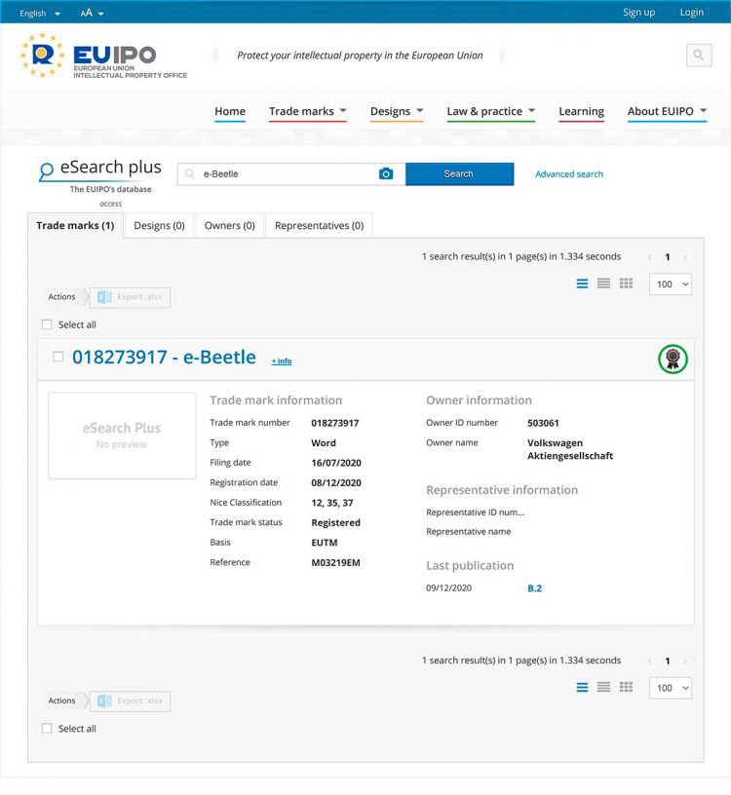Click the green registered status badge icon
Screen dimensions: 731x795
pos(673,359)
